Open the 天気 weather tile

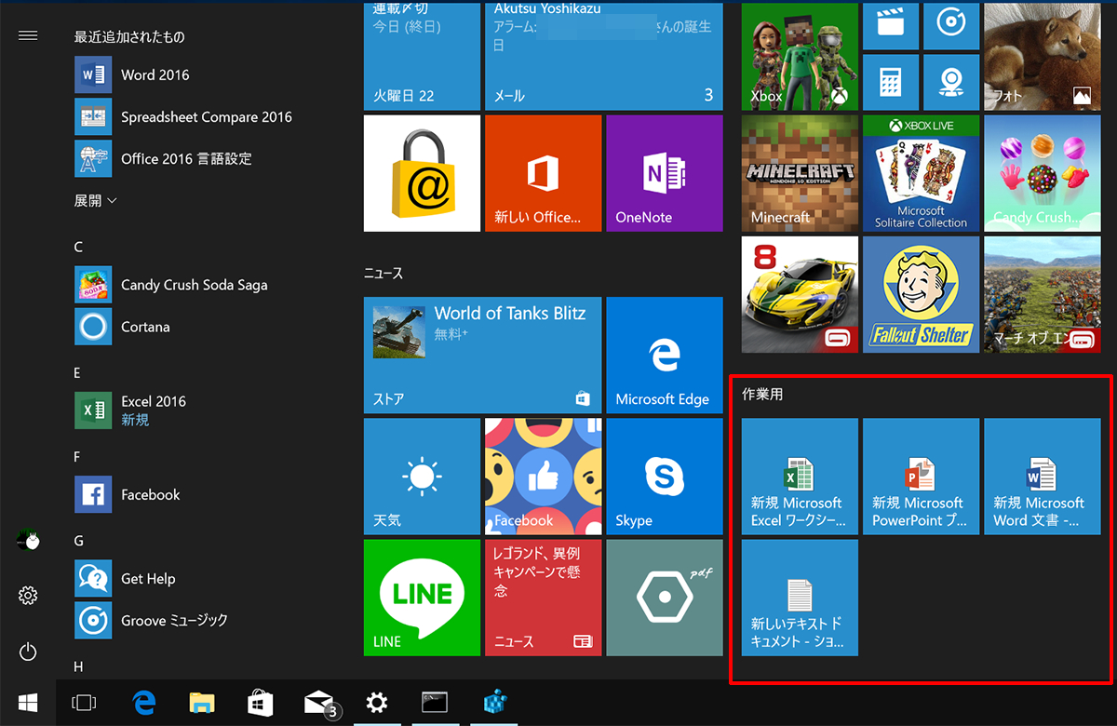point(422,477)
